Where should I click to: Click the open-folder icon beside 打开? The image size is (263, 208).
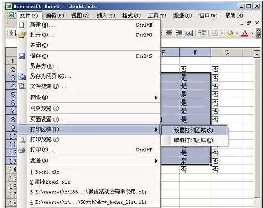click(22, 35)
